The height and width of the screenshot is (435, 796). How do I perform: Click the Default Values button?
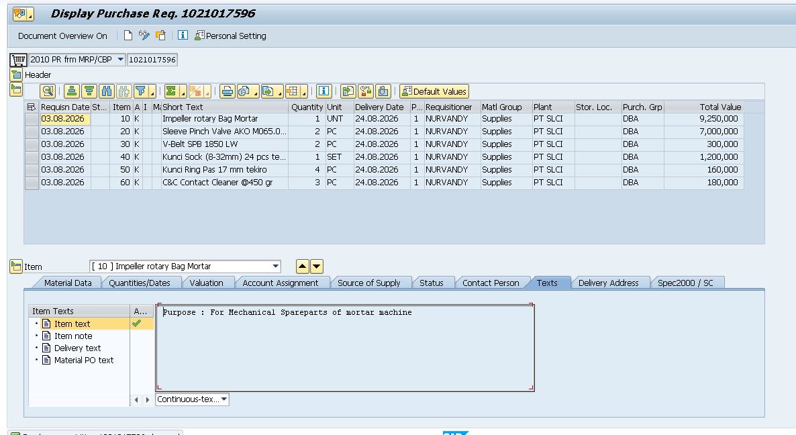point(434,91)
